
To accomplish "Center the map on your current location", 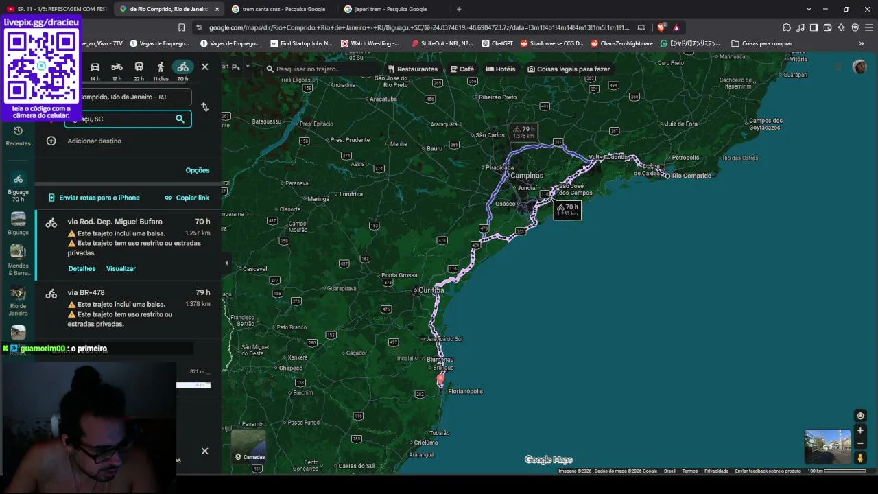I will tap(860, 416).
